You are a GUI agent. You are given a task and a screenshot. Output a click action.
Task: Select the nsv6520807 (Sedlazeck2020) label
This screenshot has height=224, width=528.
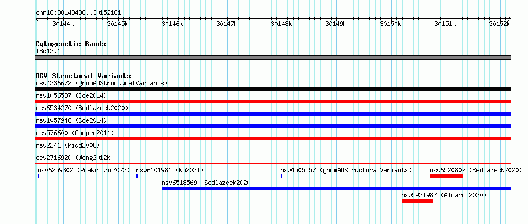[x=476, y=170]
